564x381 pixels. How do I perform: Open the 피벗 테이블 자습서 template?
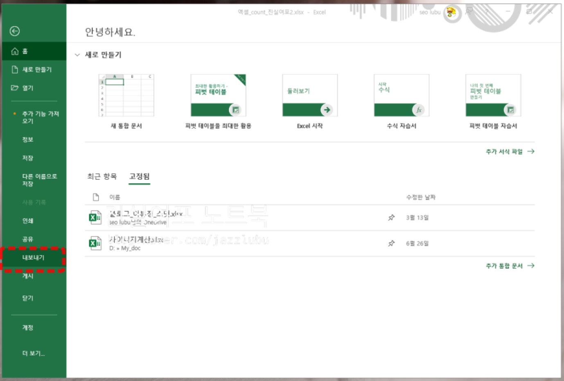tap(493, 102)
